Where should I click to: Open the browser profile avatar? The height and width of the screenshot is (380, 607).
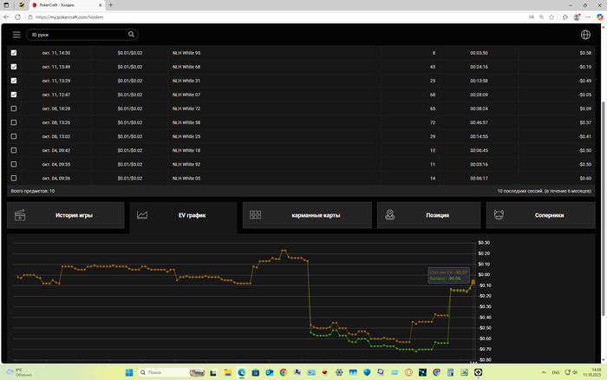[577, 17]
